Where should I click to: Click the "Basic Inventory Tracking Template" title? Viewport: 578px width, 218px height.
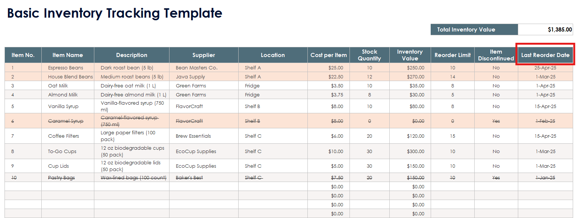[115, 13]
